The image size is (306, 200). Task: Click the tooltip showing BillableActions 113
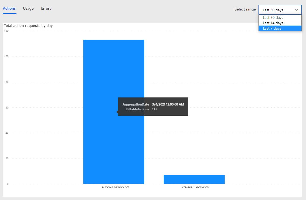coord(153,106)
